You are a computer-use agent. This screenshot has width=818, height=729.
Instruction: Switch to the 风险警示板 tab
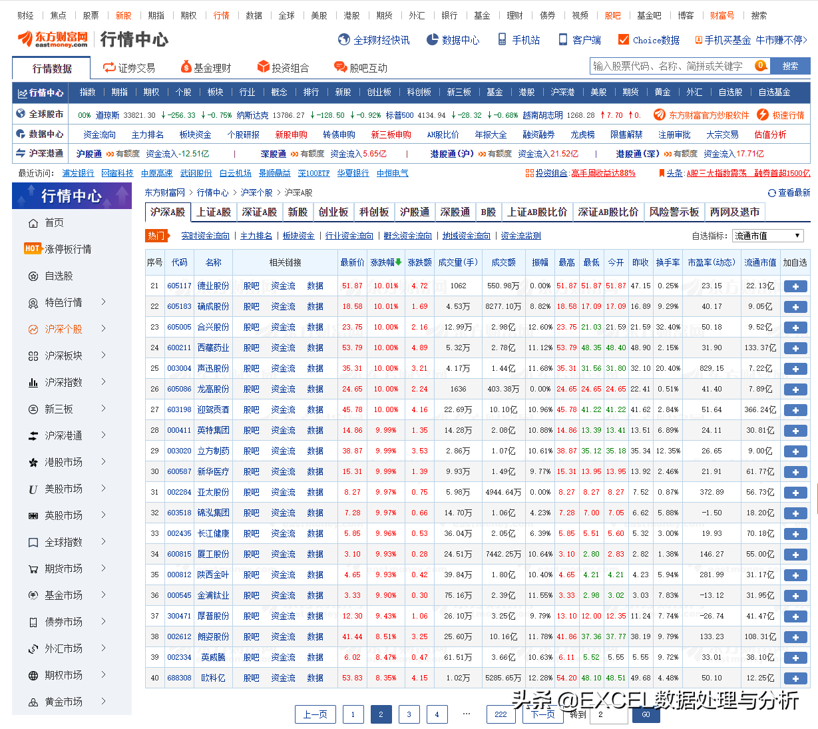pos(674,212)
